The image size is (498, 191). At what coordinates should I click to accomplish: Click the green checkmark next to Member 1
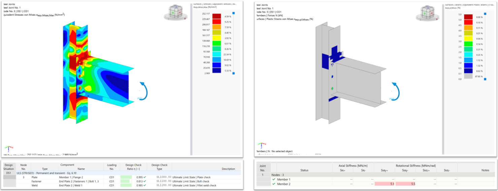274,180
